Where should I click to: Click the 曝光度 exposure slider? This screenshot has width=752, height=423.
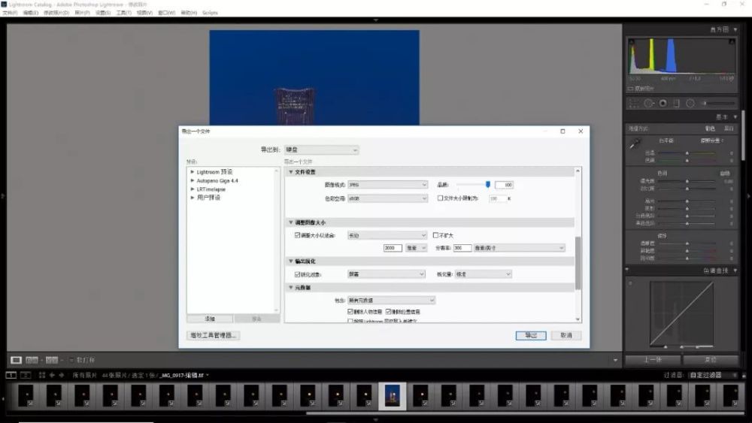[687, 181]
